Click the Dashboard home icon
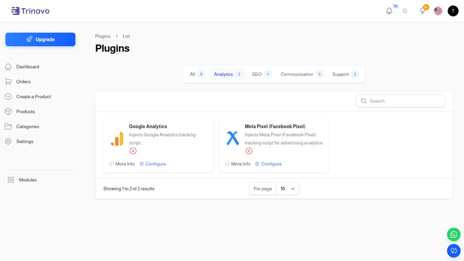 click(8, 67)
